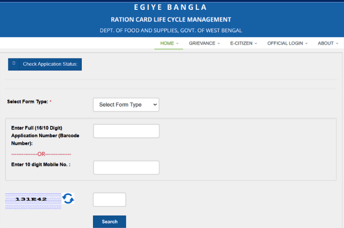Click the Check Application Status button
The image size is (344, 228).
pos(45,64)
